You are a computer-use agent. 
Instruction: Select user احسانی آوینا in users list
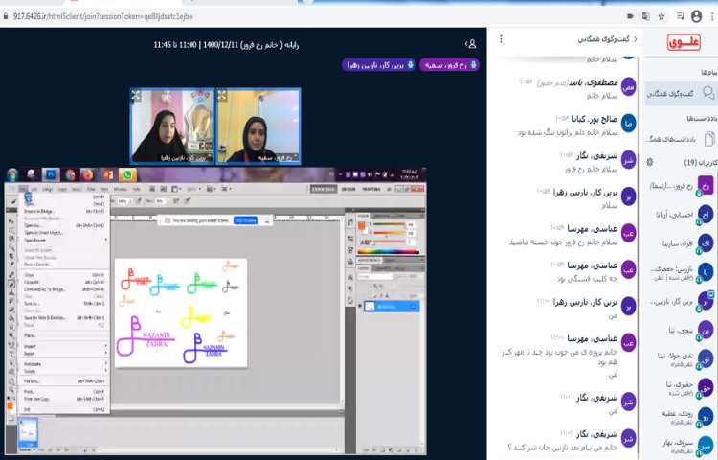point(682,215)
